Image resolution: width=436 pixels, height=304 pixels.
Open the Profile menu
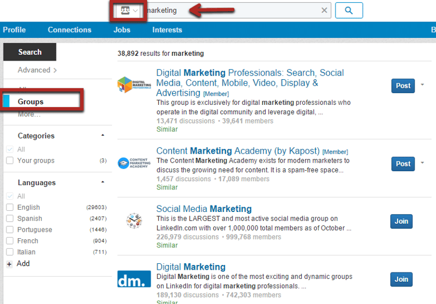pos(15,30)
